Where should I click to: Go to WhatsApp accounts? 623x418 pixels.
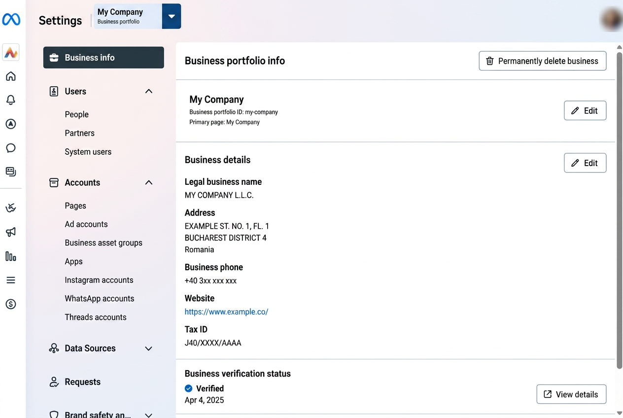point(100,299)
